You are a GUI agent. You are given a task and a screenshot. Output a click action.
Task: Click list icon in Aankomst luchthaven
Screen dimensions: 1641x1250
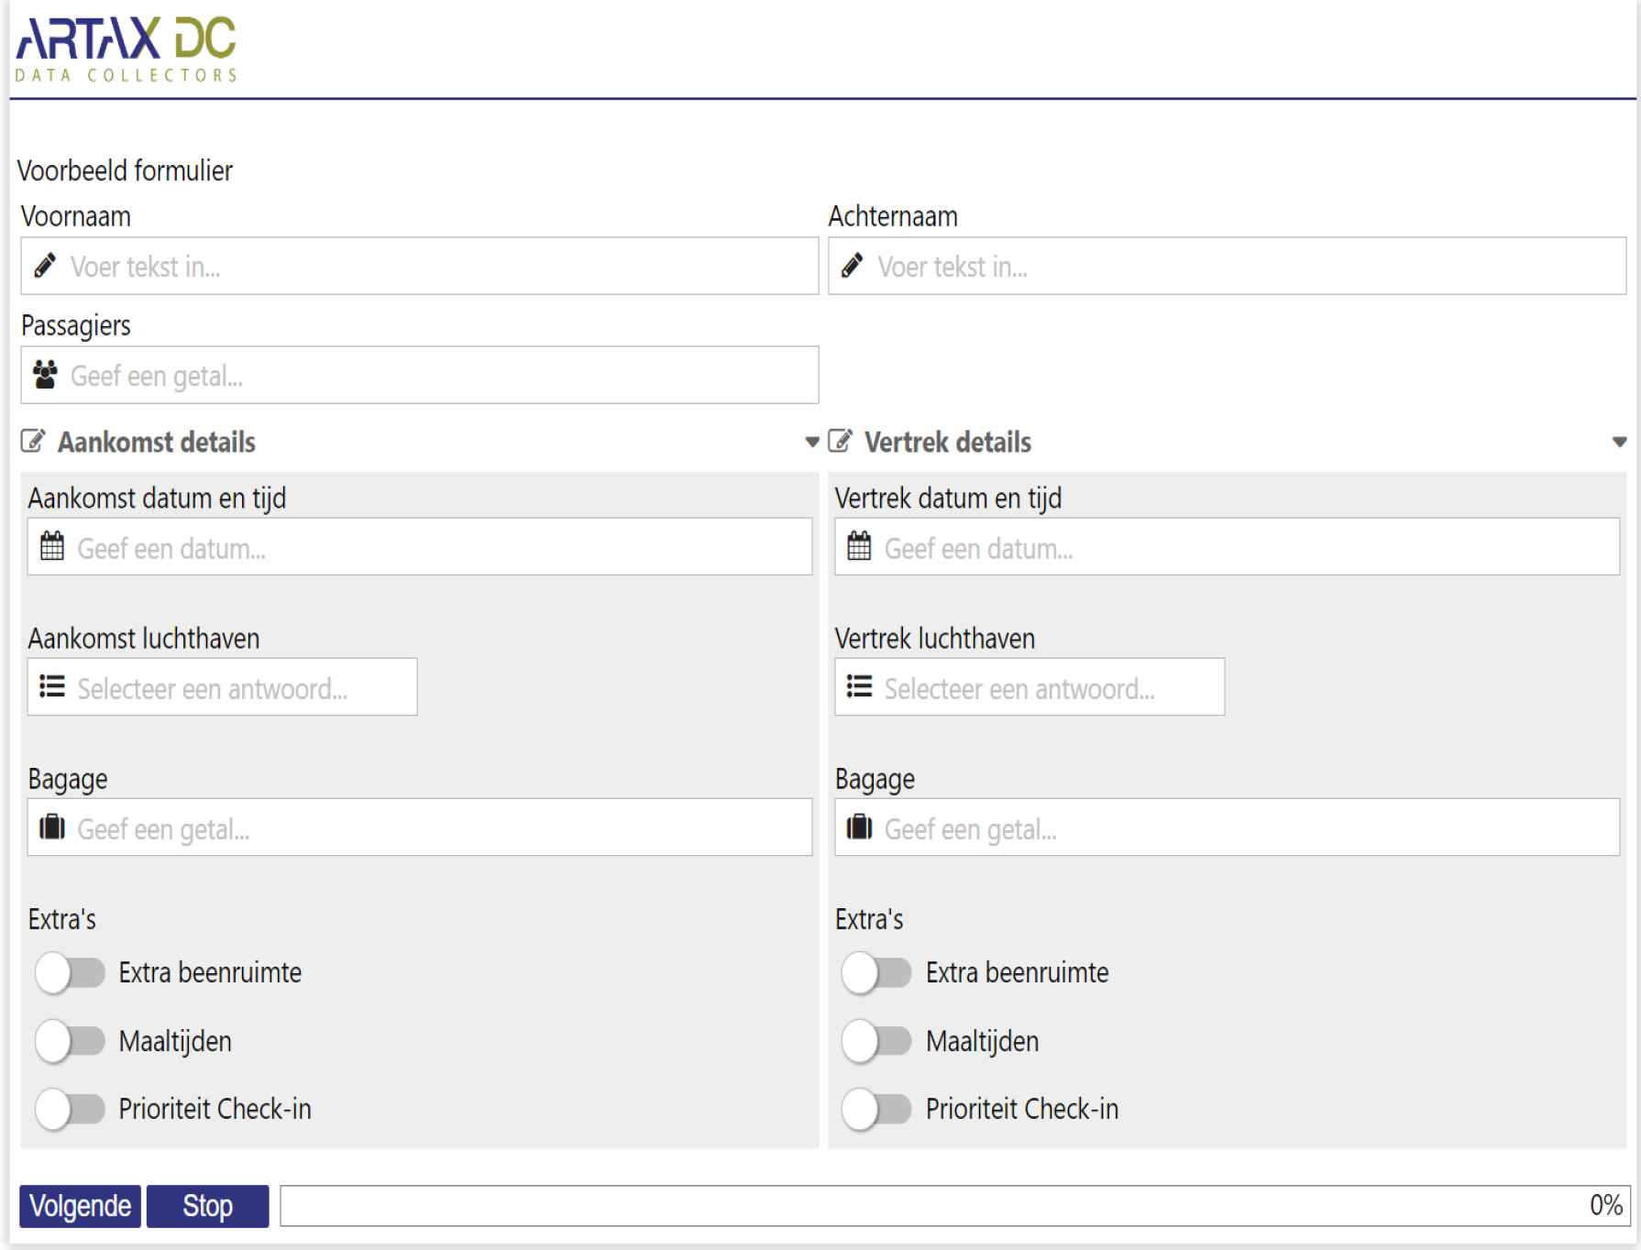[52, 686]
